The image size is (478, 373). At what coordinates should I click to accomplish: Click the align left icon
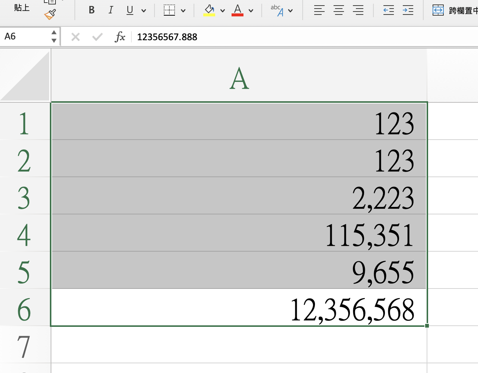coord(319,10)
